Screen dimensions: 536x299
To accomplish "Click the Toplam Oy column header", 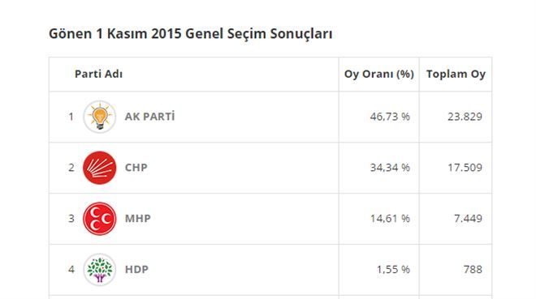I will (456, 74).
